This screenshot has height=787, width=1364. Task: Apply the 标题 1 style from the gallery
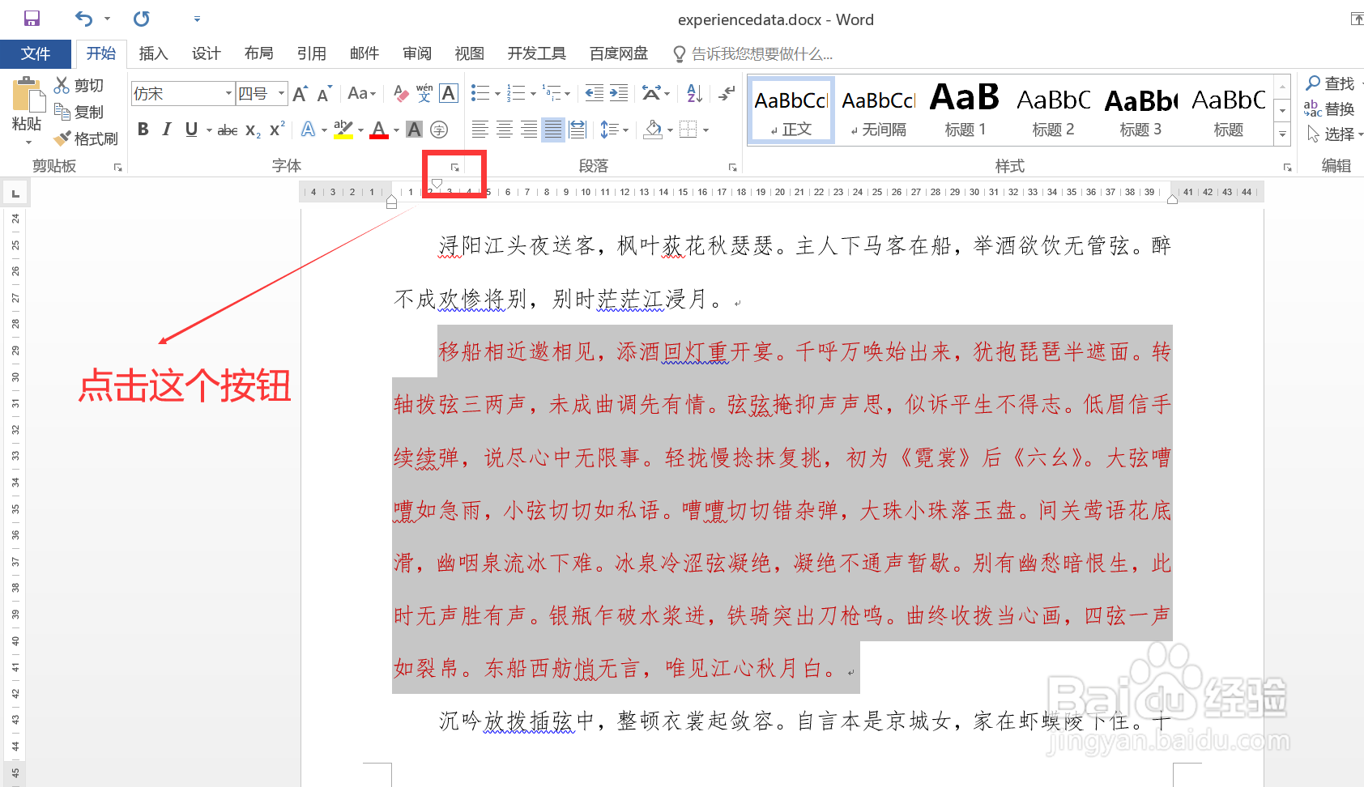point(964,109)
